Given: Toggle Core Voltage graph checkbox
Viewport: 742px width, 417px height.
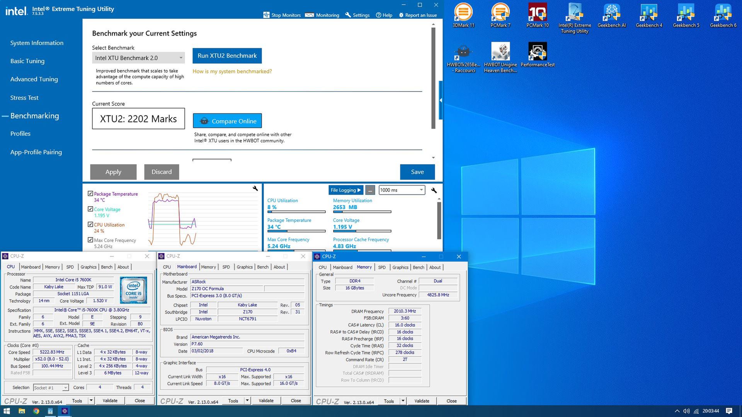Looking at the screenshot, I should click(x=90, y=209).
